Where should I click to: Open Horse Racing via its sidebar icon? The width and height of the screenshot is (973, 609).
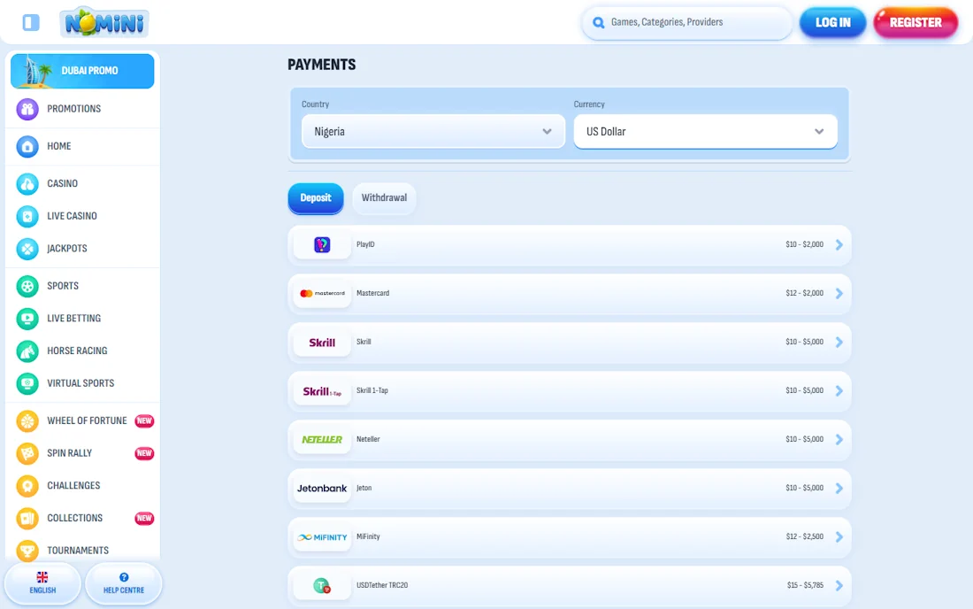click(x=26, y=351)
